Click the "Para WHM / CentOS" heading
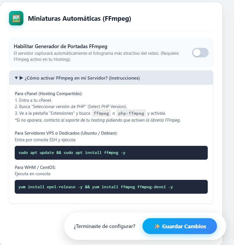234x245 pixels. 35,167
